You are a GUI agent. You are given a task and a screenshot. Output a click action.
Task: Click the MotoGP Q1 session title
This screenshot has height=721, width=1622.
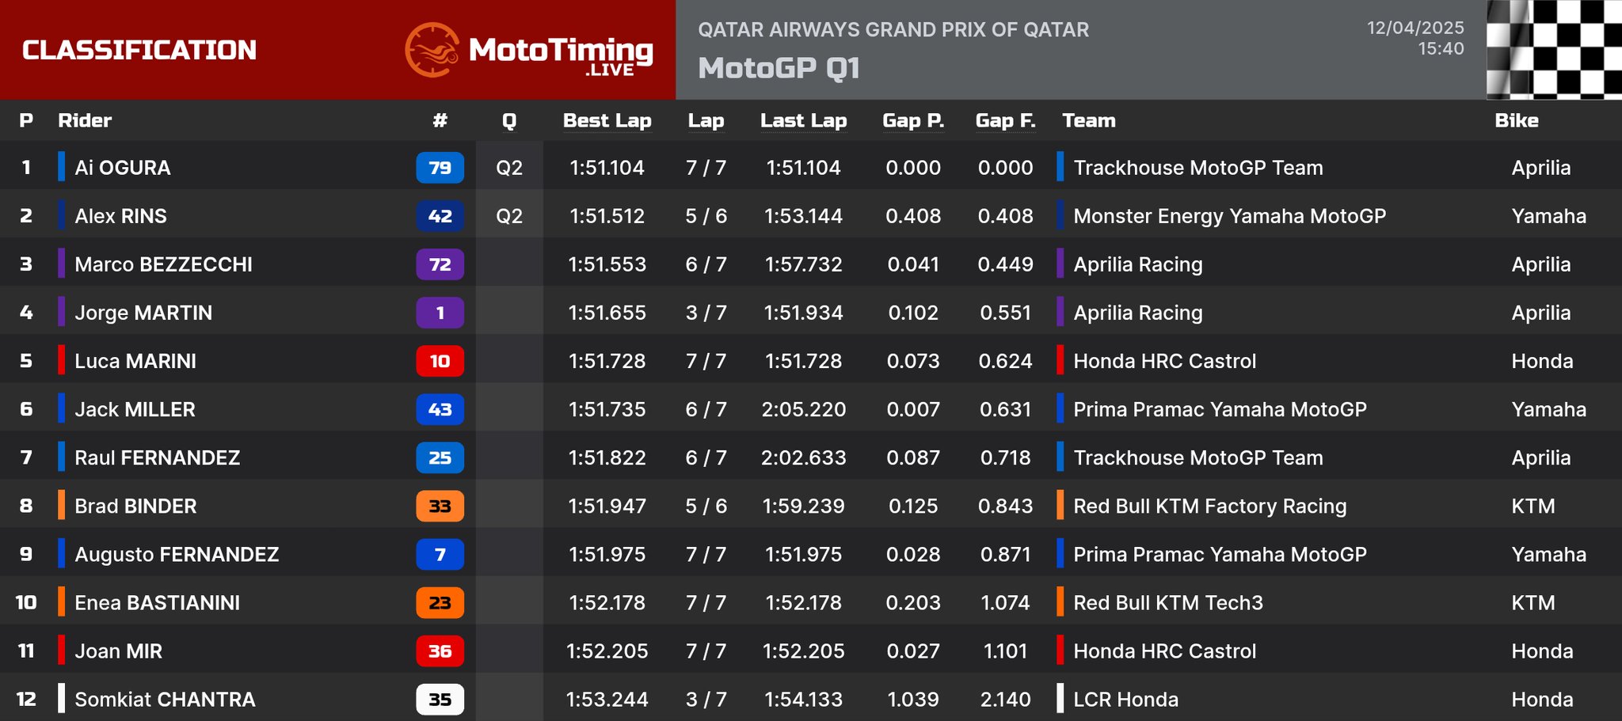(x=779, y=68)
